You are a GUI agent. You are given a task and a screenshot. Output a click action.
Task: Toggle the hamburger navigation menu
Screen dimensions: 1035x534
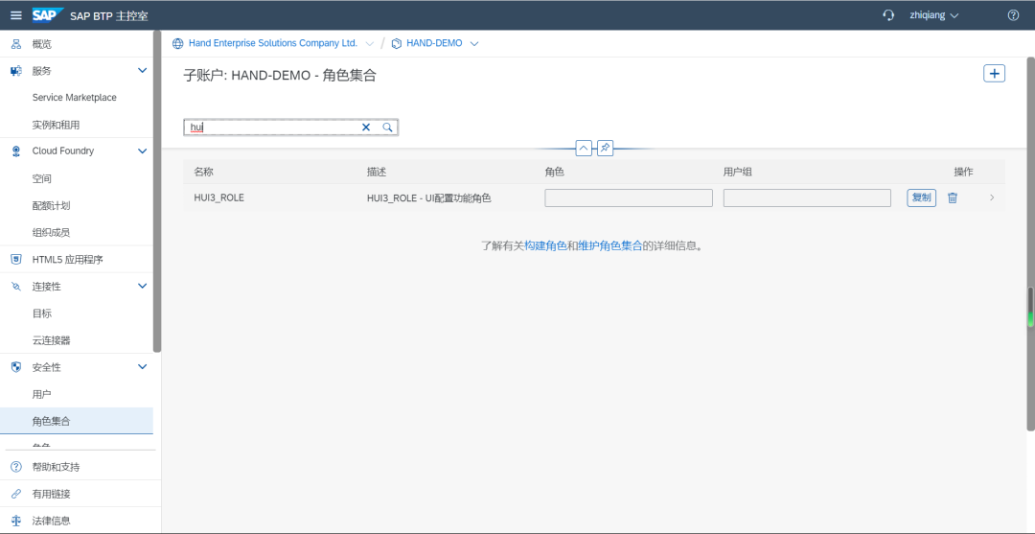(16, 15)
